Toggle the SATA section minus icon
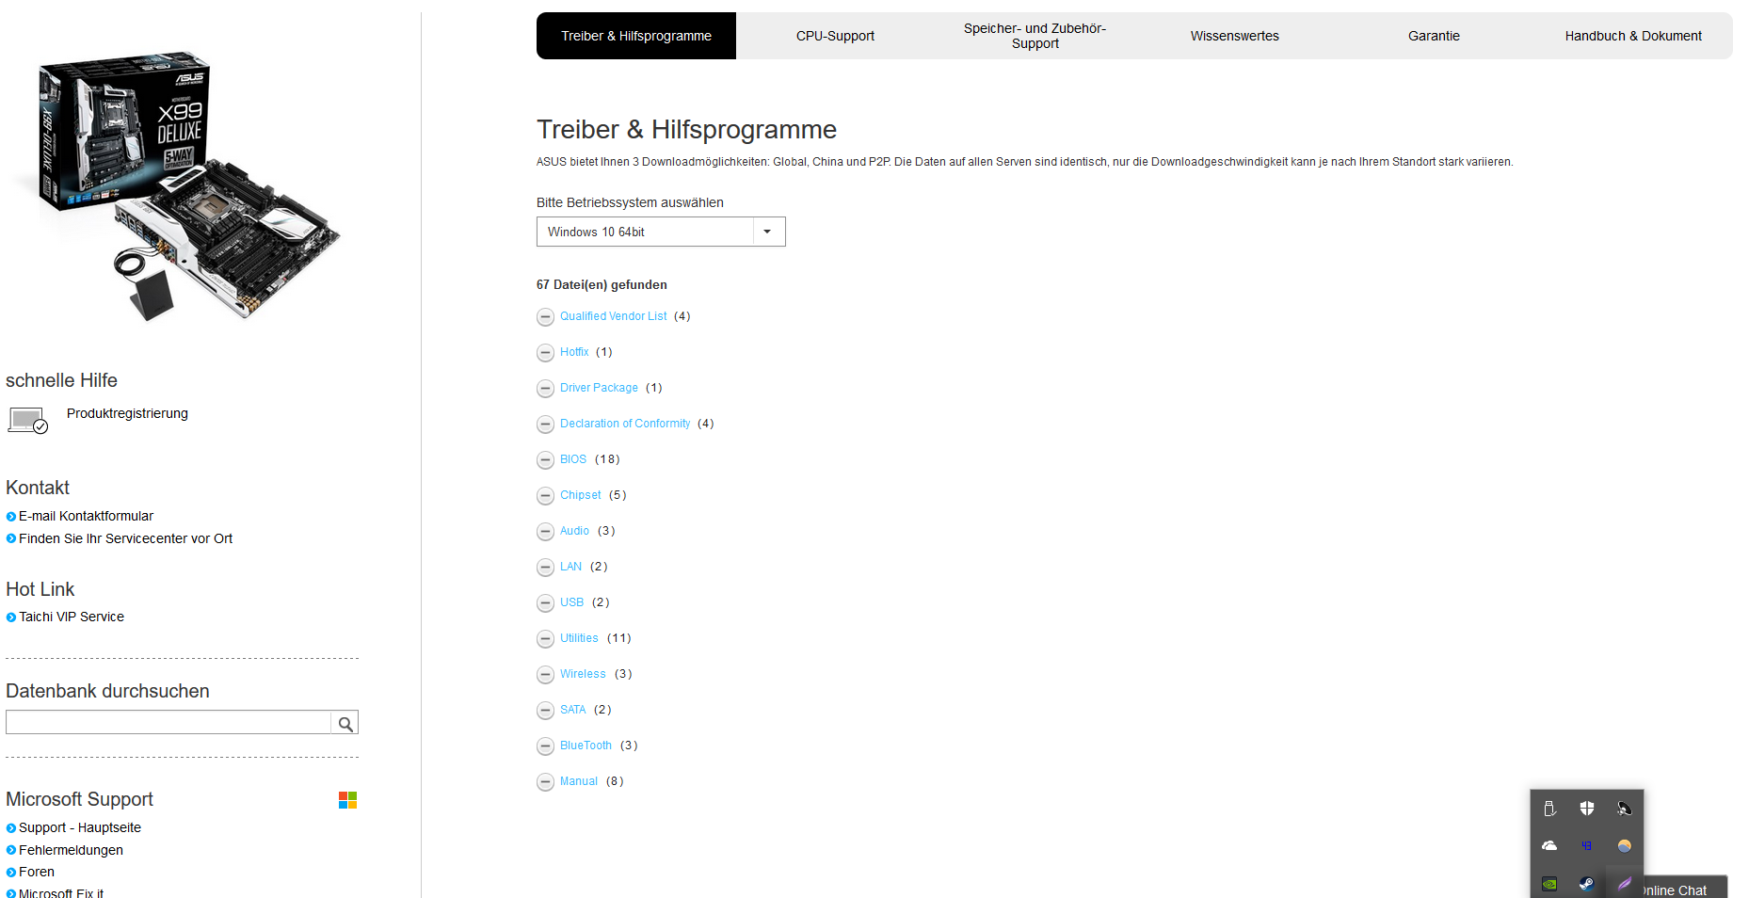This screenshot has height=898, width=1749. tap(545, 711)
